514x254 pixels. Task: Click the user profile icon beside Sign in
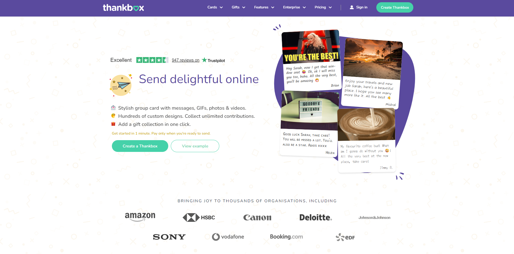tap(352, 7)
